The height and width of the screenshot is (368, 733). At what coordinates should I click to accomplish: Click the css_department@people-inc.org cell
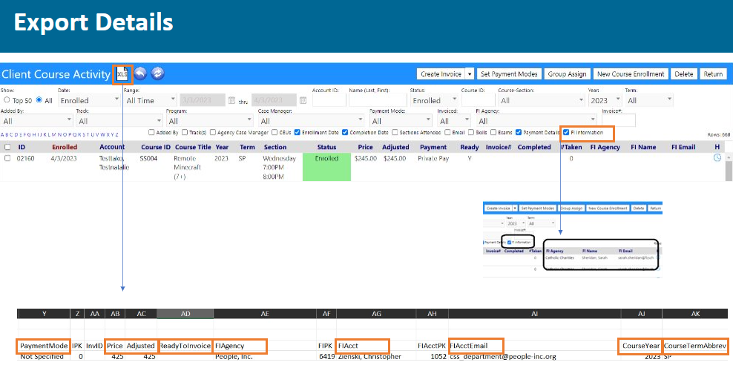pos(503,358)
